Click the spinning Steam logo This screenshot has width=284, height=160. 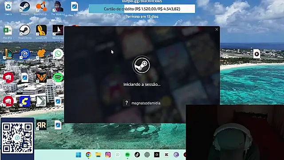pos(142,65)
